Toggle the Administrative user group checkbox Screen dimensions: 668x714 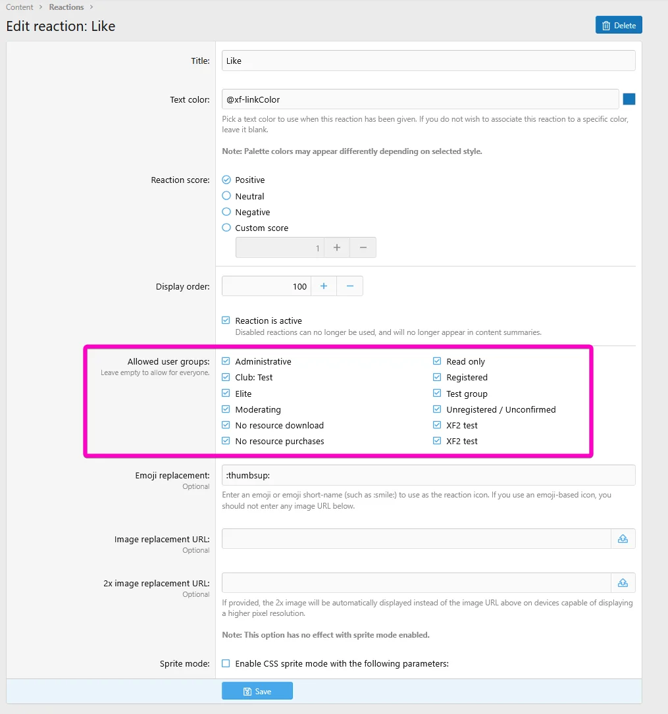[x=226, y=361]
